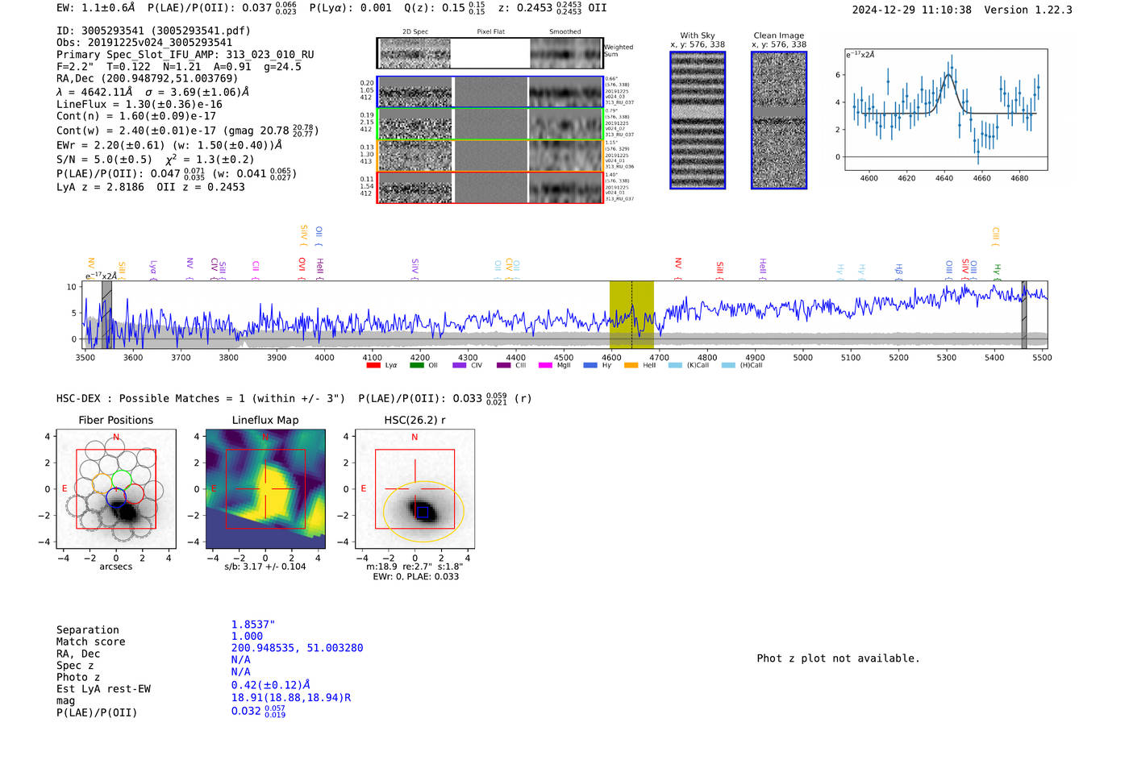The height and width of the screenshot is (768, 1129).
Task: Click the orange HeII legend swatch
Action: click(631, 366)
